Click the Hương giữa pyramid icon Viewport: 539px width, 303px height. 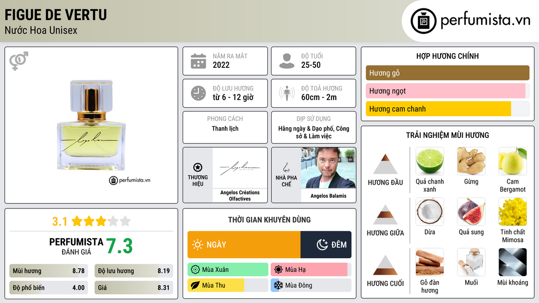385,215
